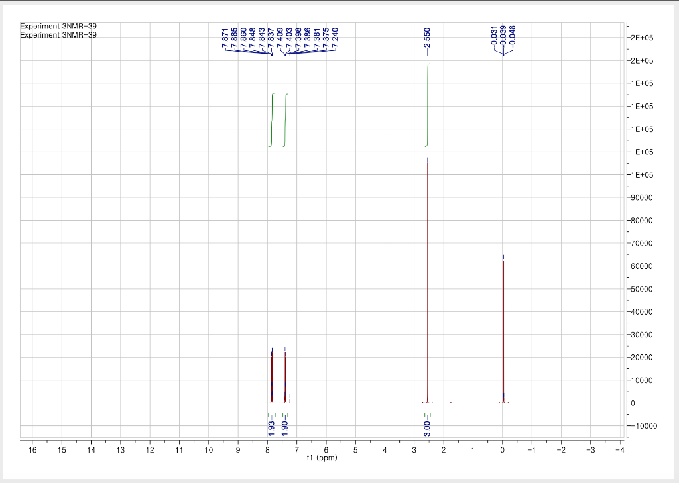Select the second Experiment 3NMR-39 label
The image size is (679, 483).
pos(58,35)
